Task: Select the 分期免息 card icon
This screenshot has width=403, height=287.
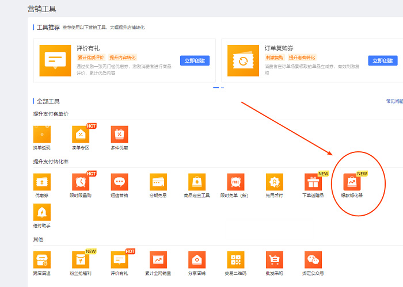Action: point(158,182)
